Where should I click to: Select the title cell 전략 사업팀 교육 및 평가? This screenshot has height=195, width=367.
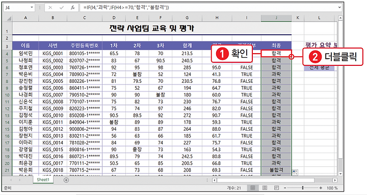pyautogui.click(x=152, y=29)
